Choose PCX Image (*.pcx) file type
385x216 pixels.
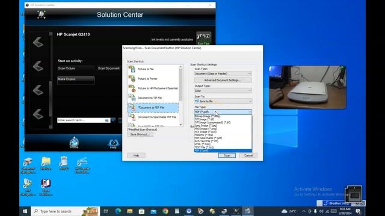(223, 132)
